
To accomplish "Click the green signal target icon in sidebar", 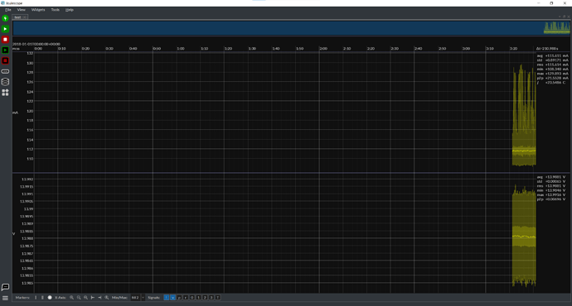I will [5, 18].
